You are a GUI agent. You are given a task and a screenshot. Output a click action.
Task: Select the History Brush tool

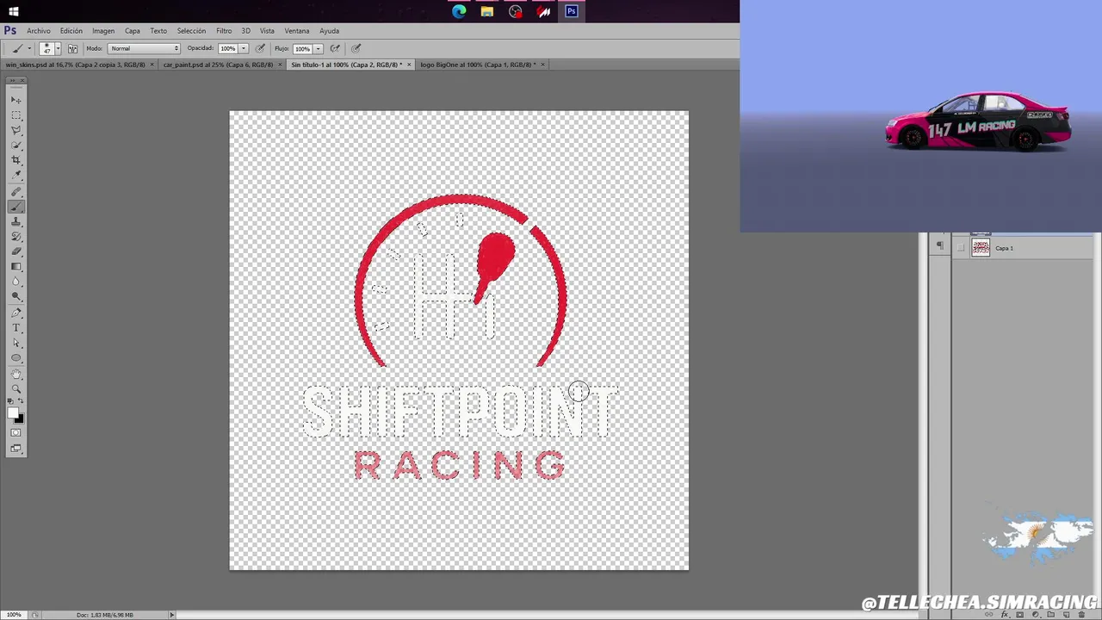click(16, 237)
